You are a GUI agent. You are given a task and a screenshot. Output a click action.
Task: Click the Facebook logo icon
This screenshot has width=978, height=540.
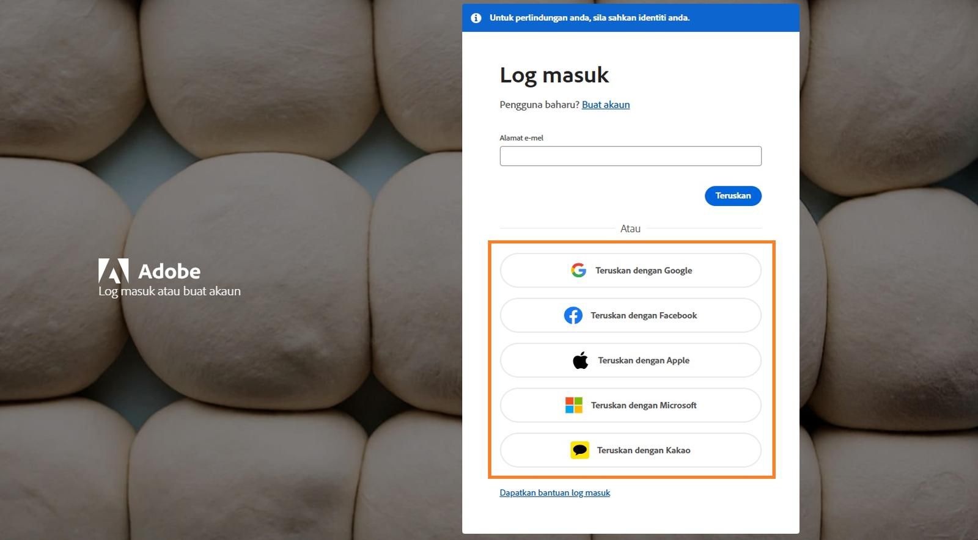(573, 315)
